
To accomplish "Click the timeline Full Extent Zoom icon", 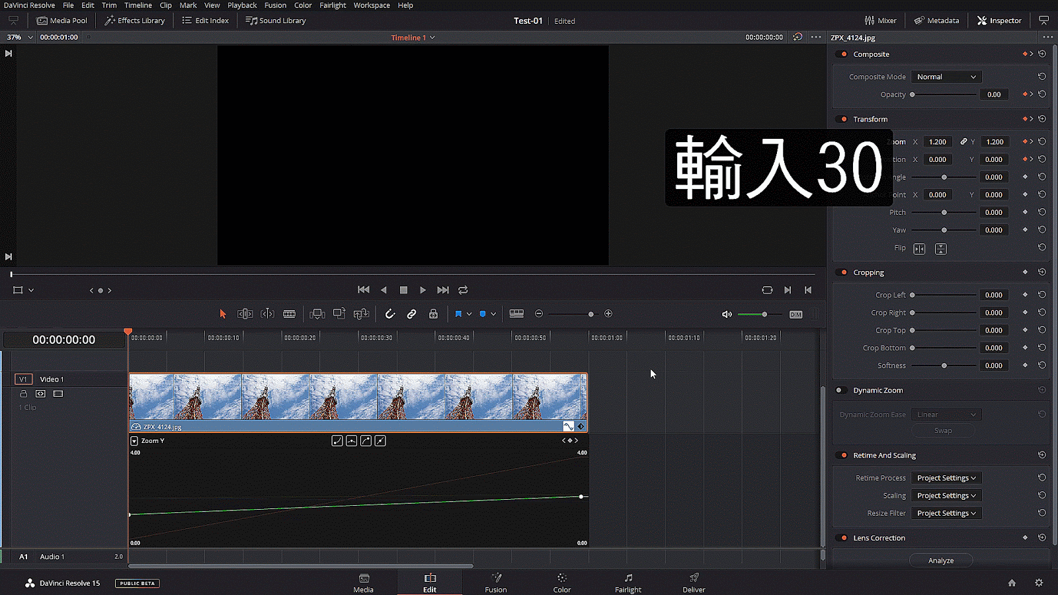I will click(x=516, y=314).
